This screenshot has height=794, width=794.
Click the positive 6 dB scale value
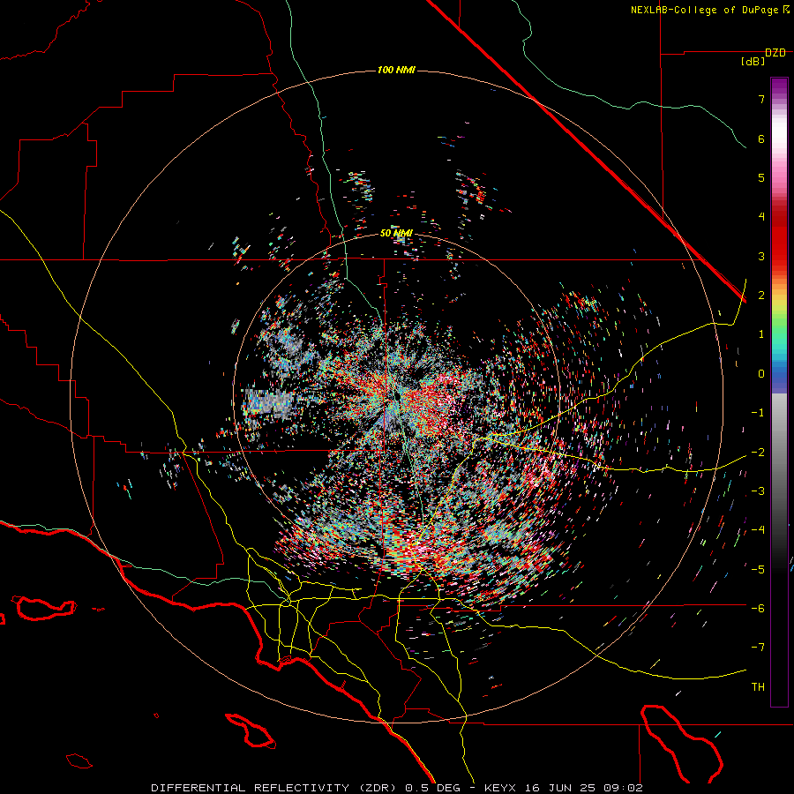coord(761,139)
